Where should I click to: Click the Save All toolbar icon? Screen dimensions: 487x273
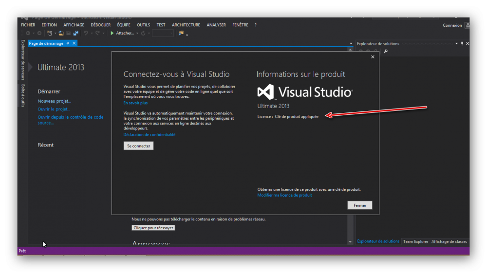click(76, 33)
